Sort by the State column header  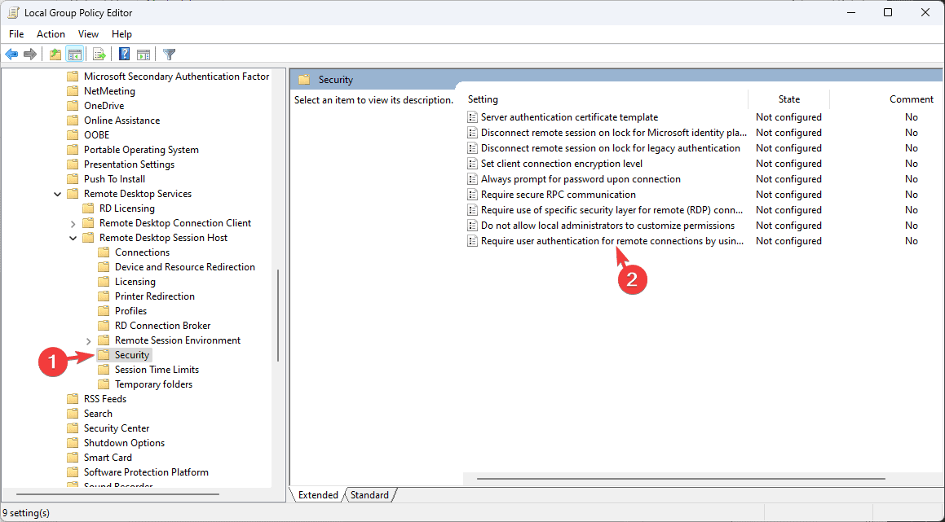tap(789, 99)
